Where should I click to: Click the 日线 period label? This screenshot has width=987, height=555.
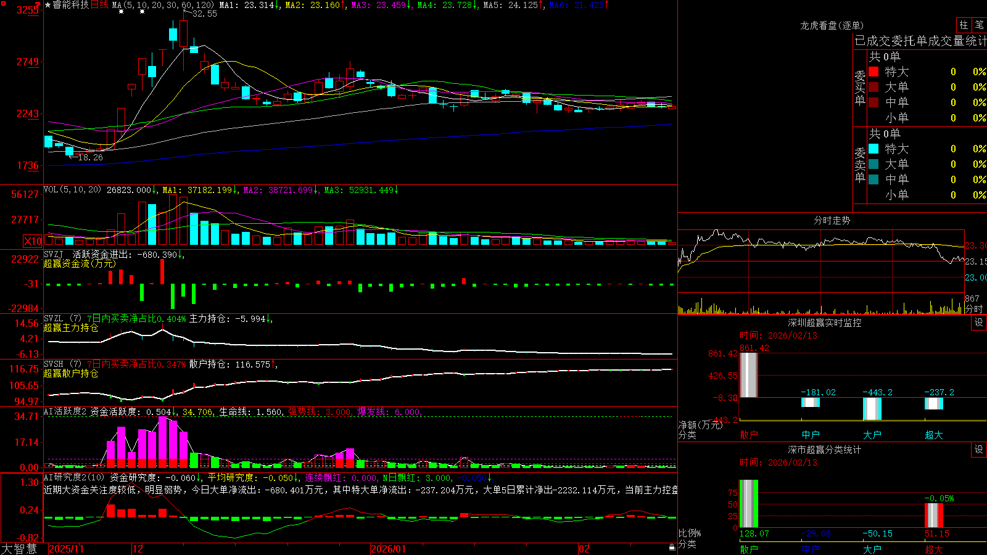click(x=99, y=5)
